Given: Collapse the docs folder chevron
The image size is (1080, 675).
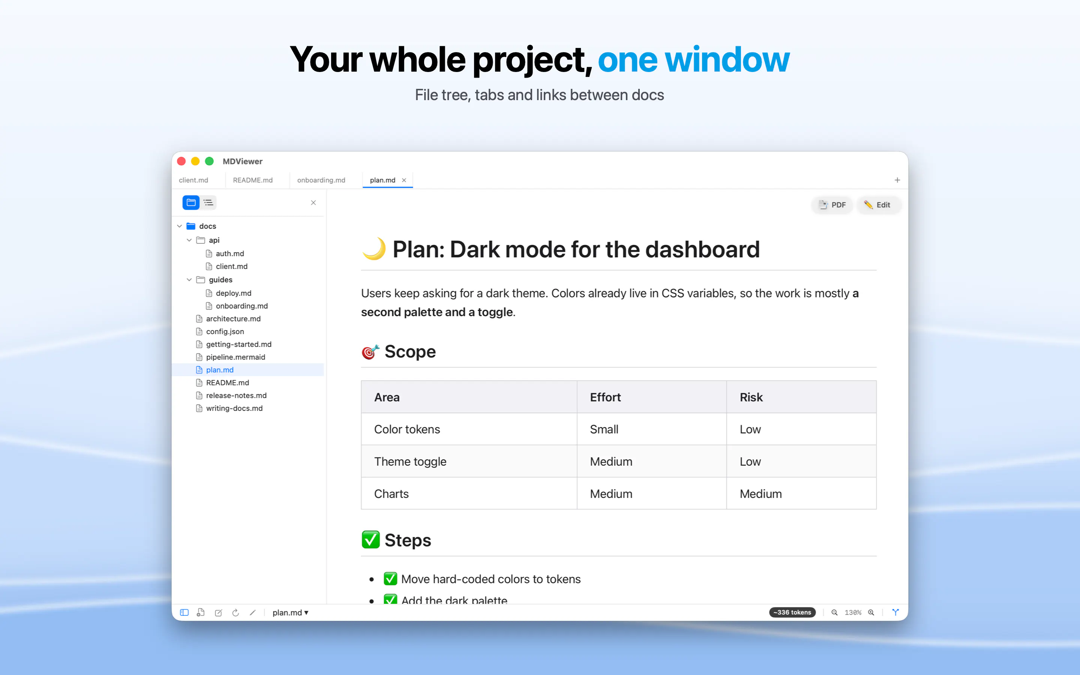Looking at the screenshot, I should tap(179, 226).
